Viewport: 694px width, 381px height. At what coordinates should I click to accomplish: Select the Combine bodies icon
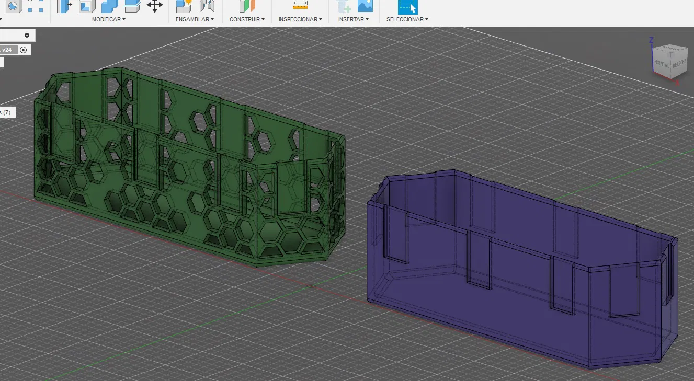[x=110, y=6]
